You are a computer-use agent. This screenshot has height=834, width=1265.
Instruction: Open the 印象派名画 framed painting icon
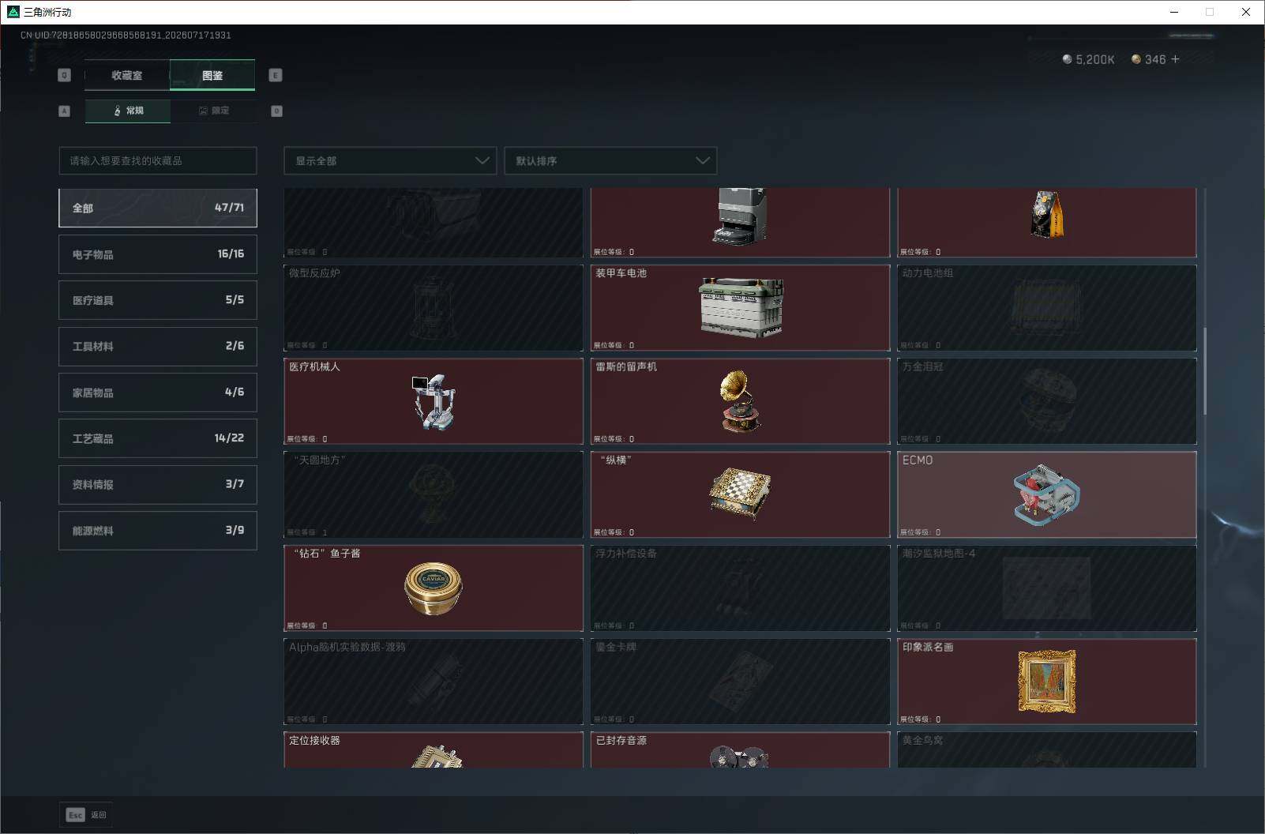point(1046,682)
